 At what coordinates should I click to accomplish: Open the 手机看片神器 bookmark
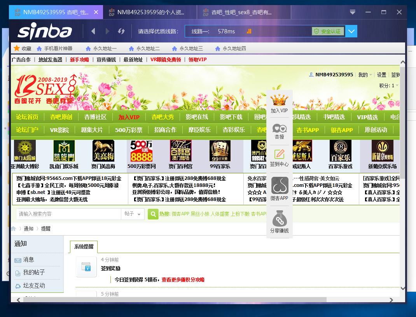55,48
